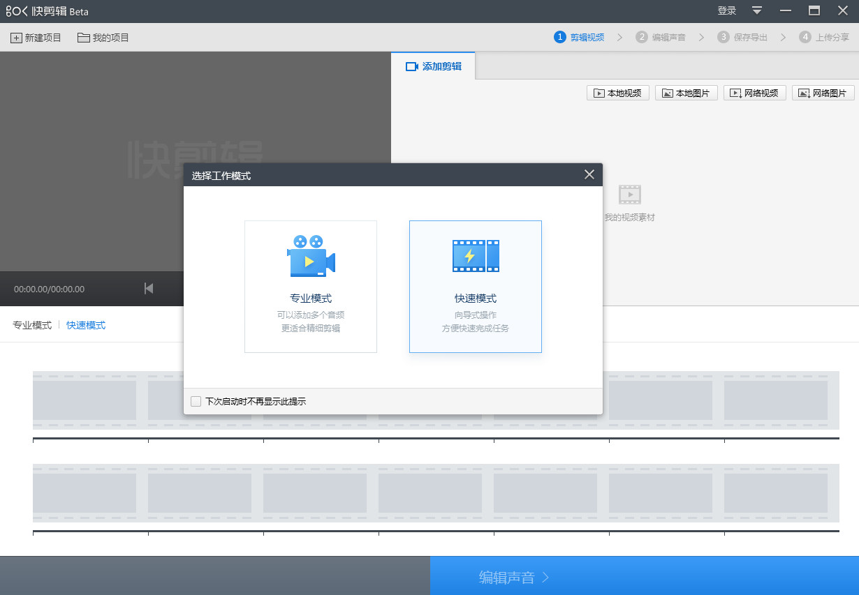This screenshot has width=859, height=595.
Task: Go to step 4 上传分享
Action: (x=825, y=37)
